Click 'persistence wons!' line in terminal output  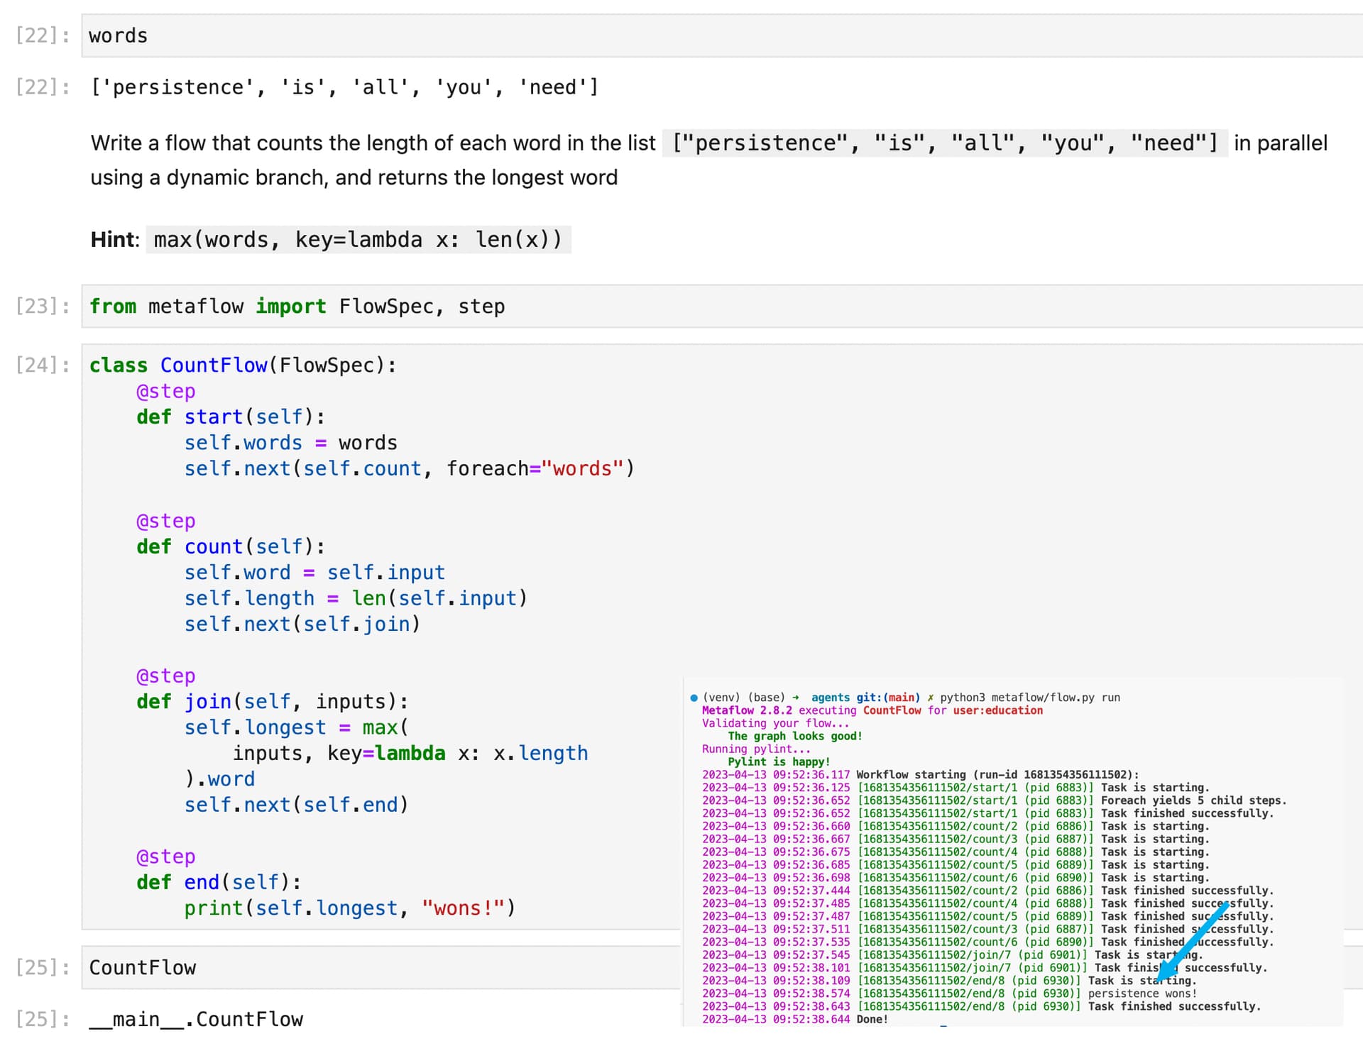click(1142, 993)
